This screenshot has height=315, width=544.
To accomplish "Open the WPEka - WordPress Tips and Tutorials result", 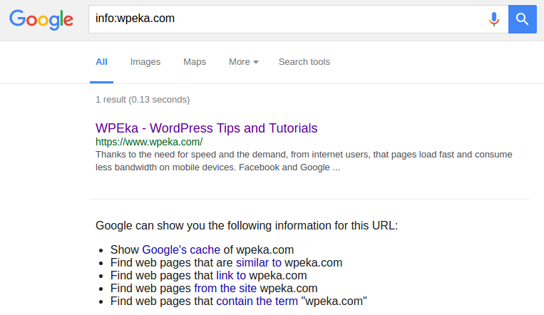I will pos(206,128).
